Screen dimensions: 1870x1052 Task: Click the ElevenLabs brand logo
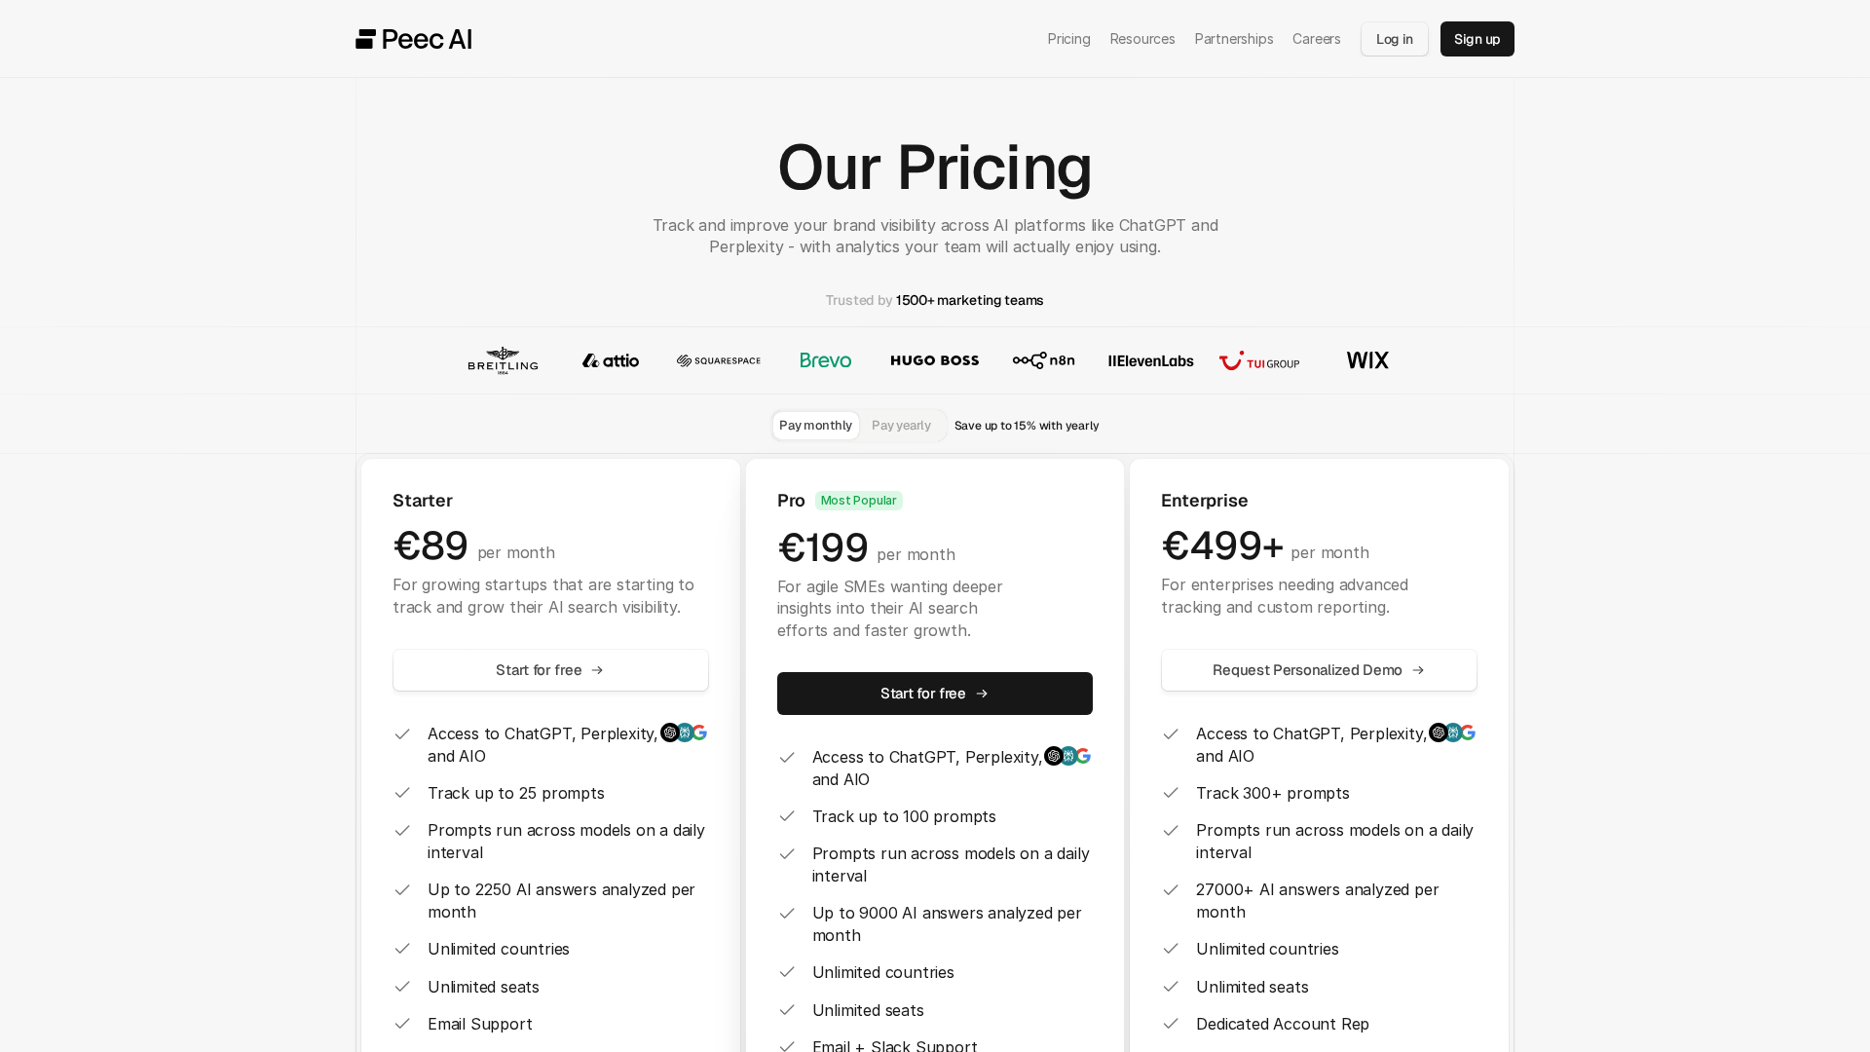(x=1150, y=360)
